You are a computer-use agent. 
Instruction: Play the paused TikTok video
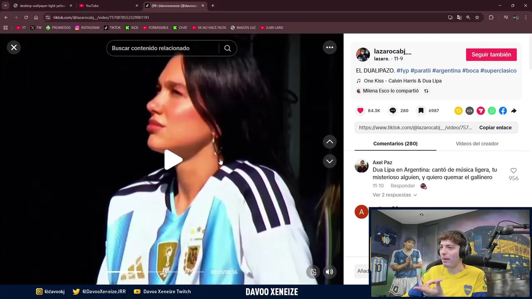172,160
